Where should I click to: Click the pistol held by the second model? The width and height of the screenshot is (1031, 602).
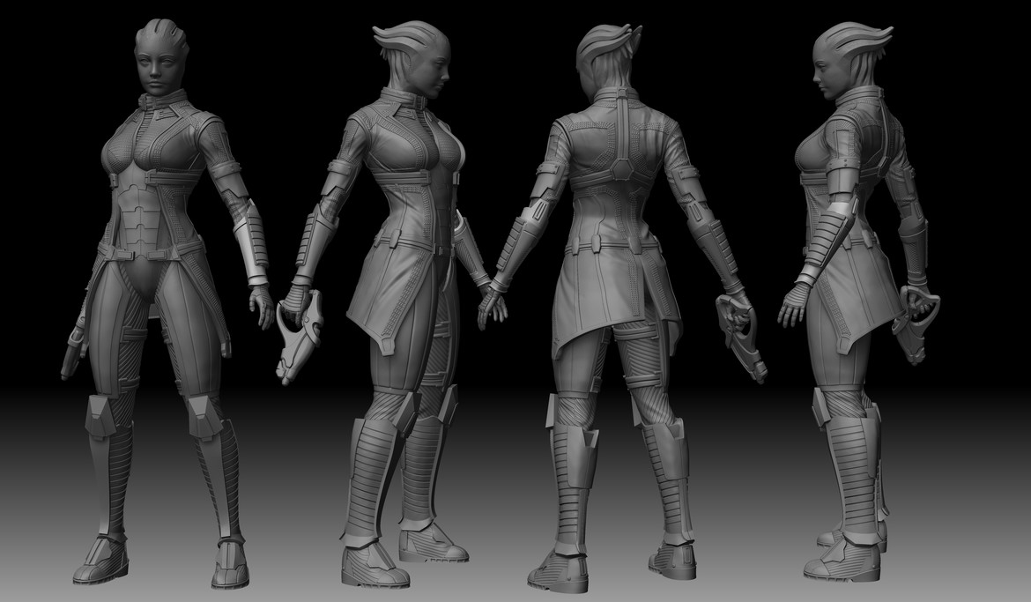tap(297, 339)
